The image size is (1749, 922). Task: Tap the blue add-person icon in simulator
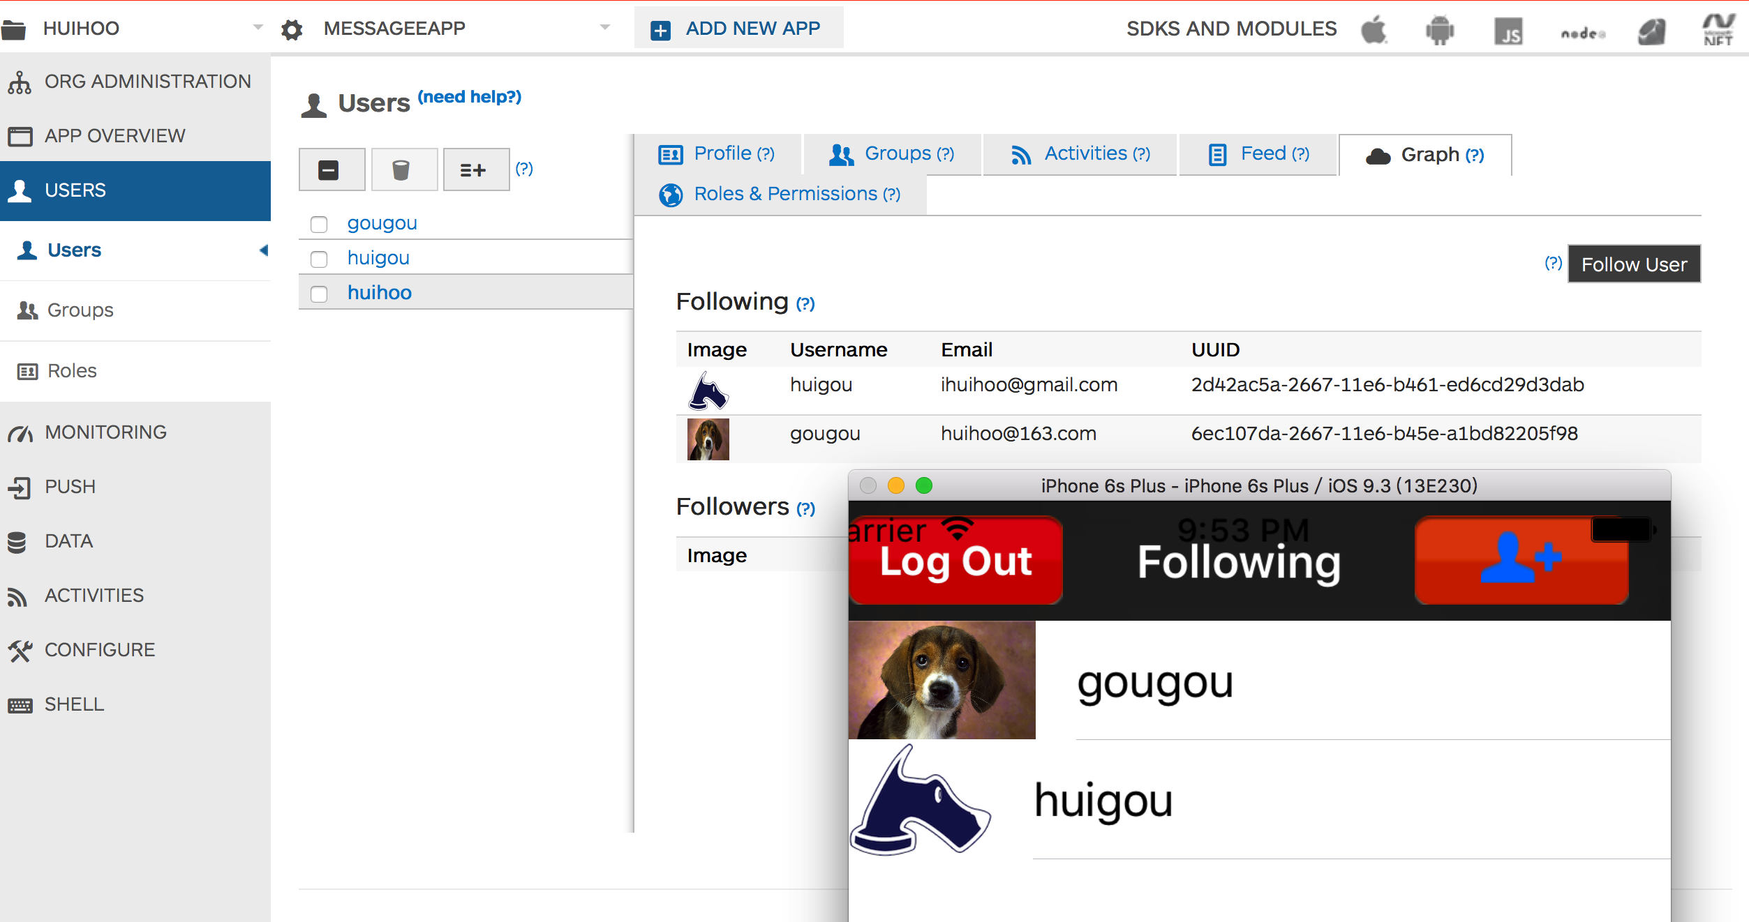[1520, 559]
